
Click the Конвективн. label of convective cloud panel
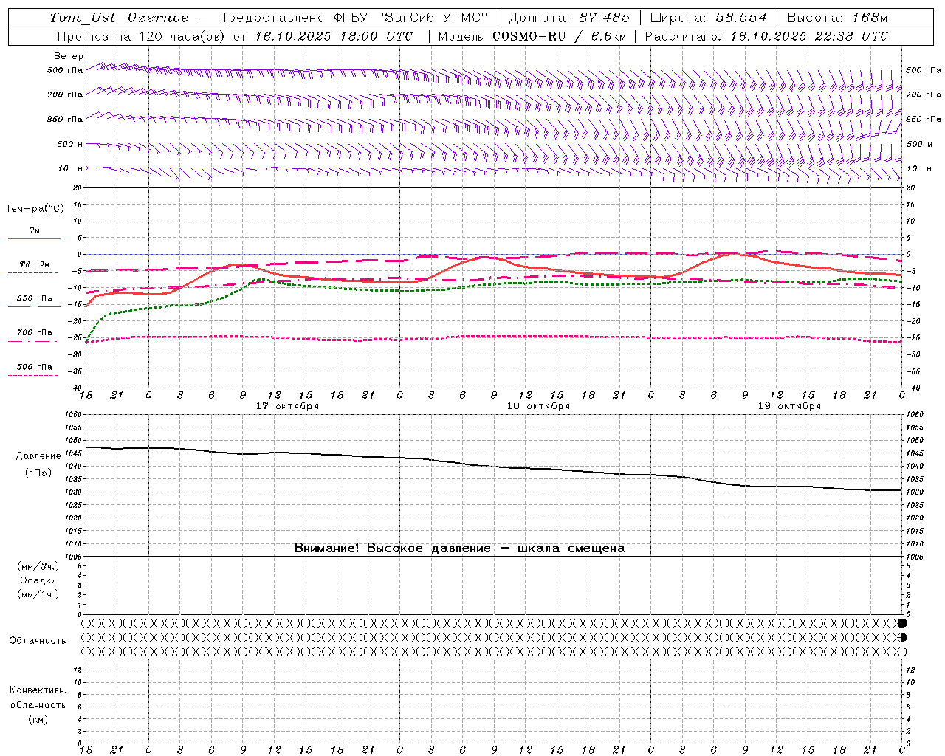(x=38, y=690)
